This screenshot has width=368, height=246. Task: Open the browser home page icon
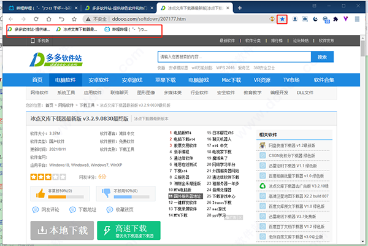pyautogui.click(x=48, y=19)
